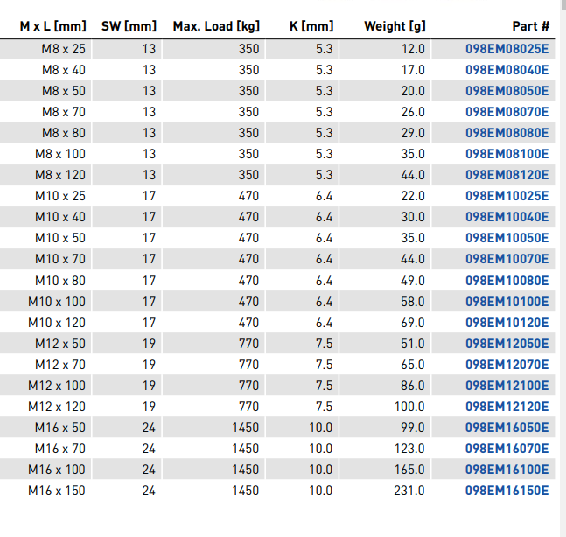Open part link 098EM10025E

(x=507, y=196)
